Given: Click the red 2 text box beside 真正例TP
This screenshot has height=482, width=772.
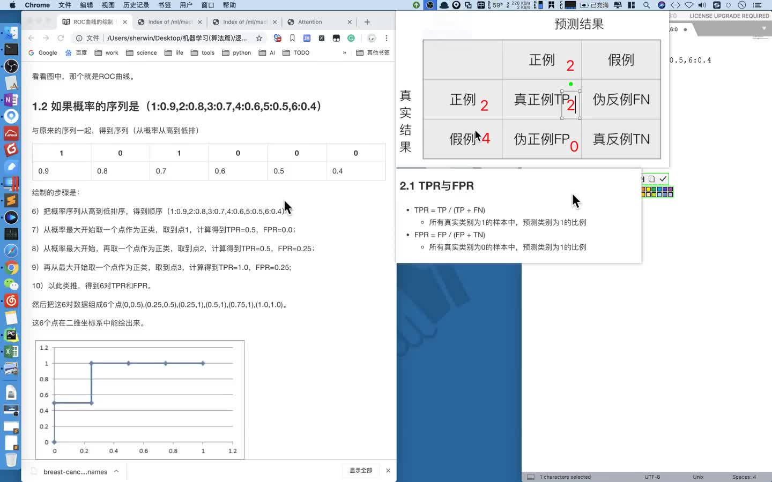Looking at the screenshot, I should [571, 105].
